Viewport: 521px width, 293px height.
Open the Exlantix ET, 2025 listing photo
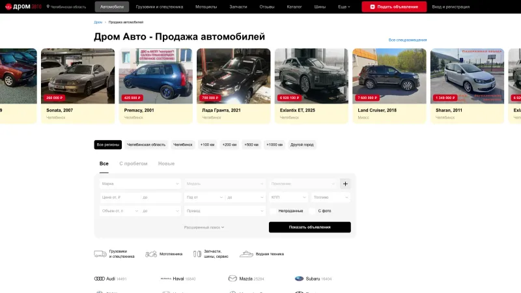click(x=311, y=76)
